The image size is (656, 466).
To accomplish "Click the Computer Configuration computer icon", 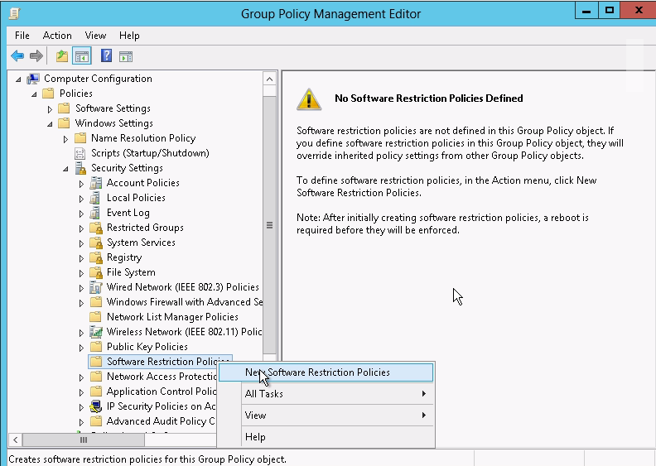I will click(x=33, y=79).
